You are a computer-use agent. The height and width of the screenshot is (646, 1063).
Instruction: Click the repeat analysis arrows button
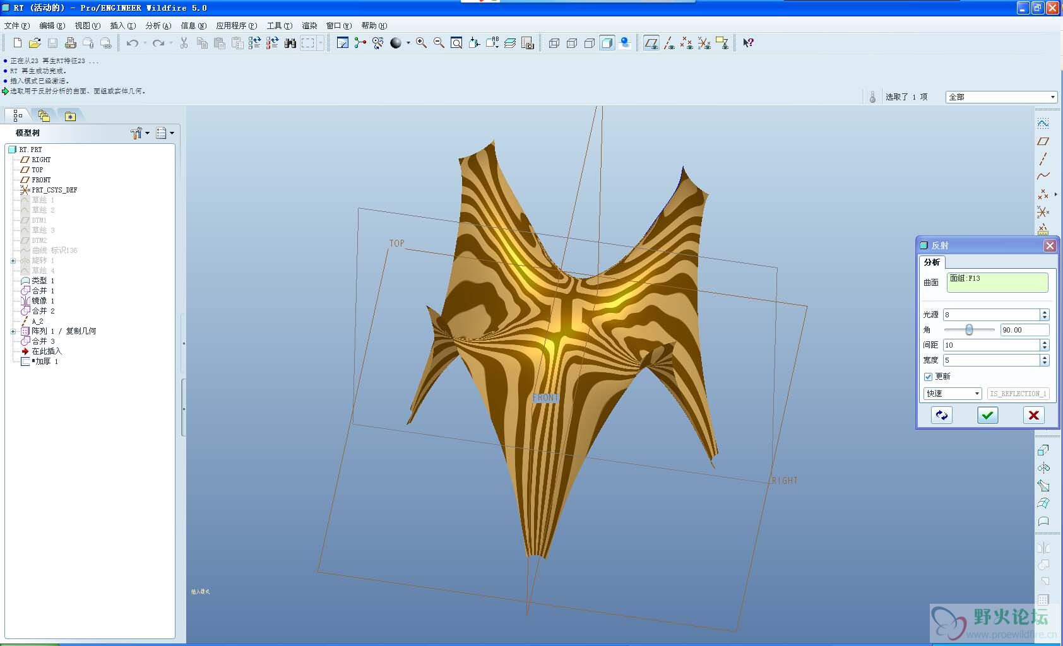pyautogui.click(x=942, y=415)
